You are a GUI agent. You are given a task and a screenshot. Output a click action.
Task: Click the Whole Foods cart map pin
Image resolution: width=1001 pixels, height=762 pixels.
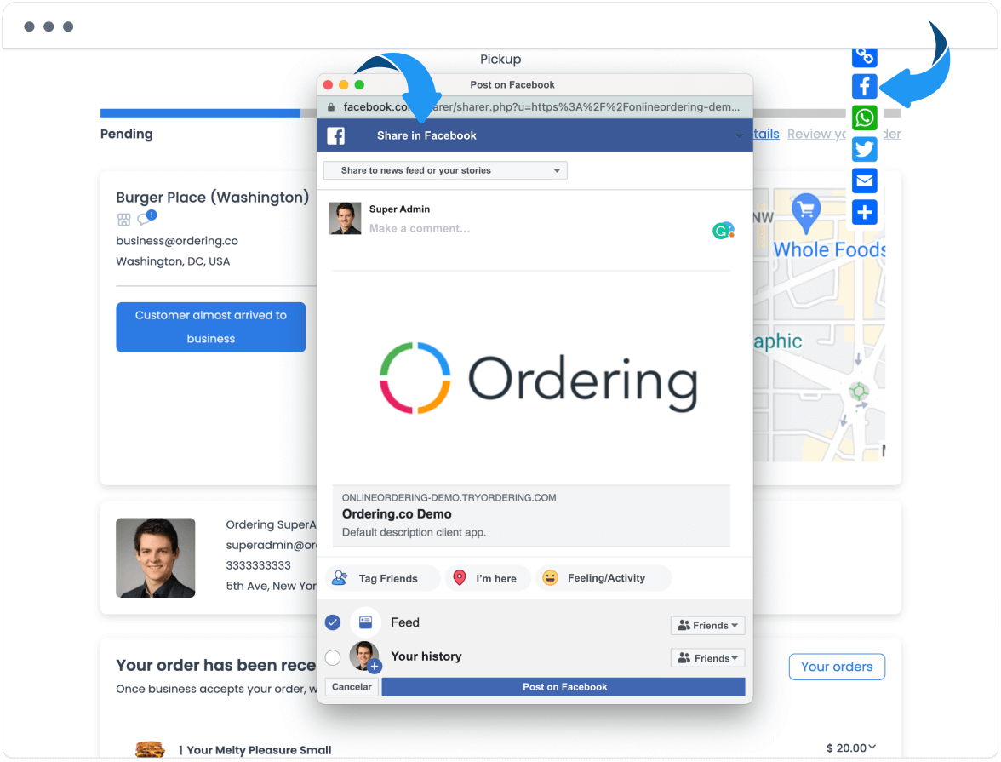coord(805,212)
